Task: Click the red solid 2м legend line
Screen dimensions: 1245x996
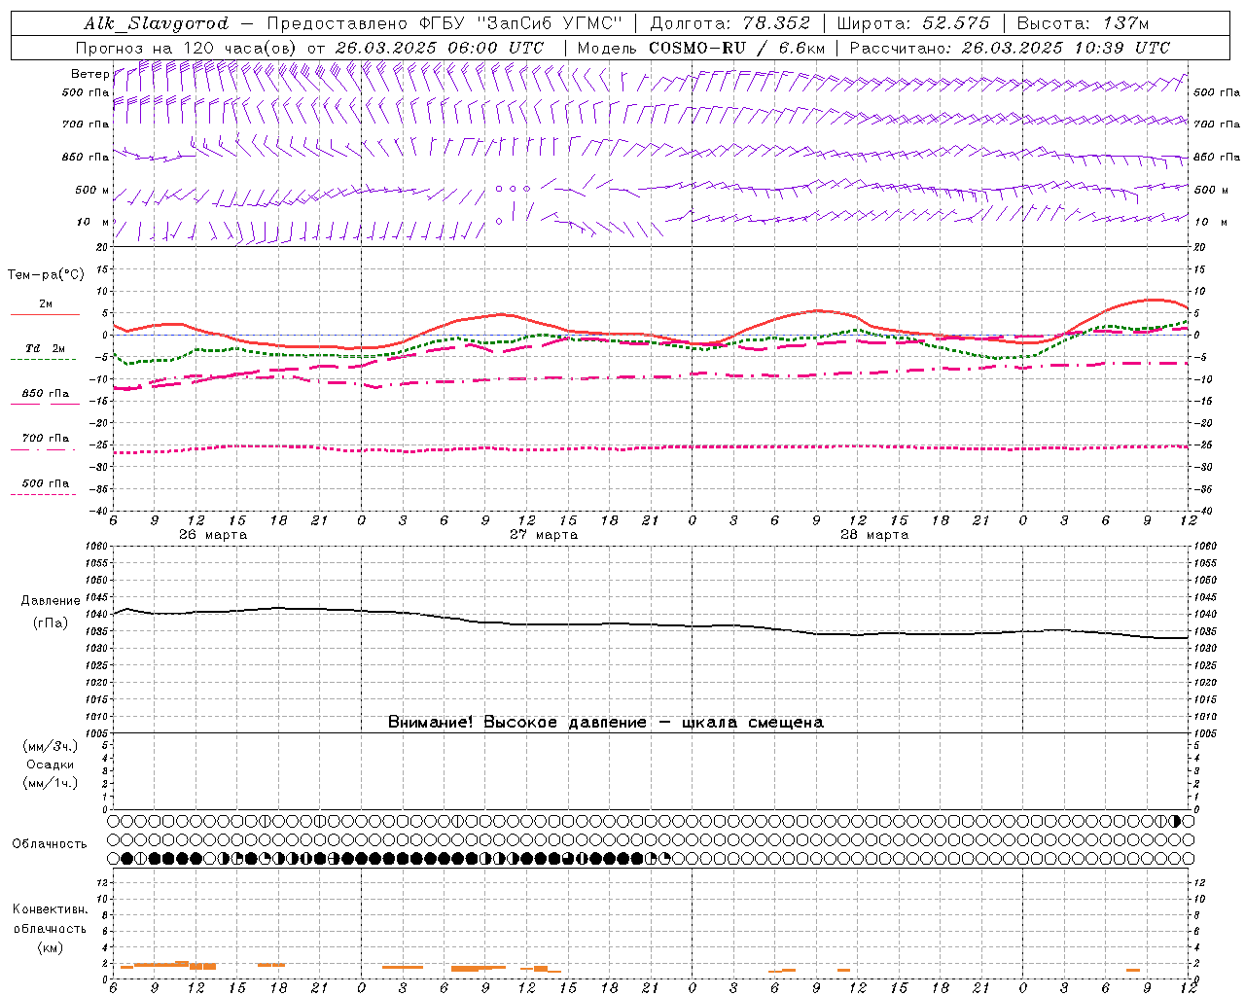Action: coord(45,315)
